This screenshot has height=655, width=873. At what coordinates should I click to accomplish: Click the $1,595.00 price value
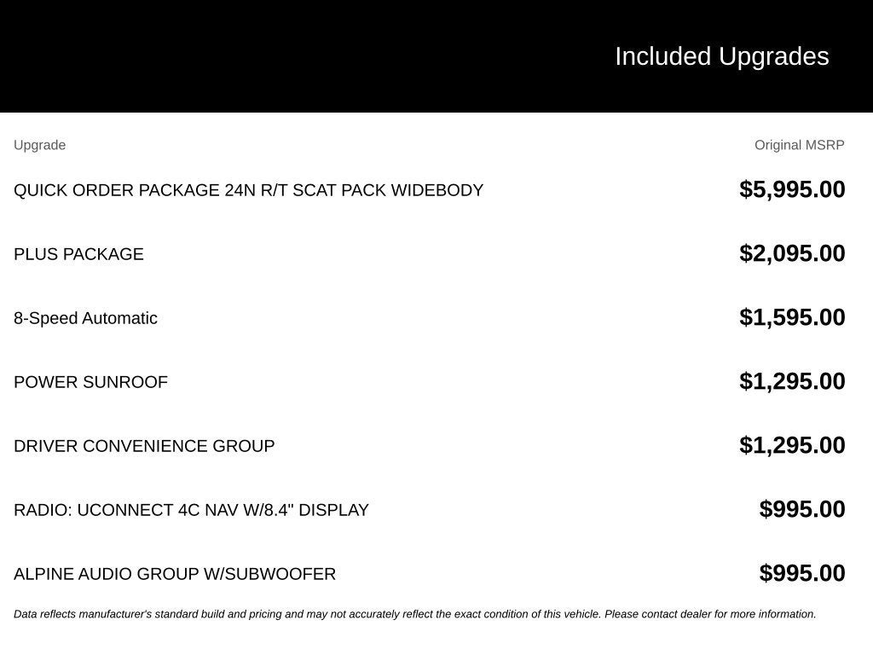tap(792, 317)
